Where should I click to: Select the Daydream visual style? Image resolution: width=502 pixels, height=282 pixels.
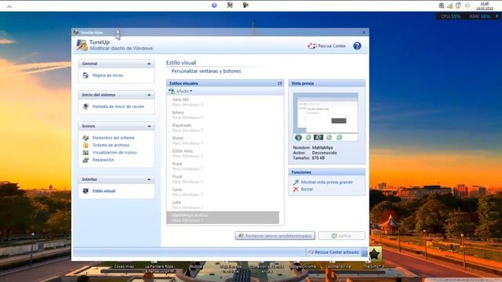point(223,128)
